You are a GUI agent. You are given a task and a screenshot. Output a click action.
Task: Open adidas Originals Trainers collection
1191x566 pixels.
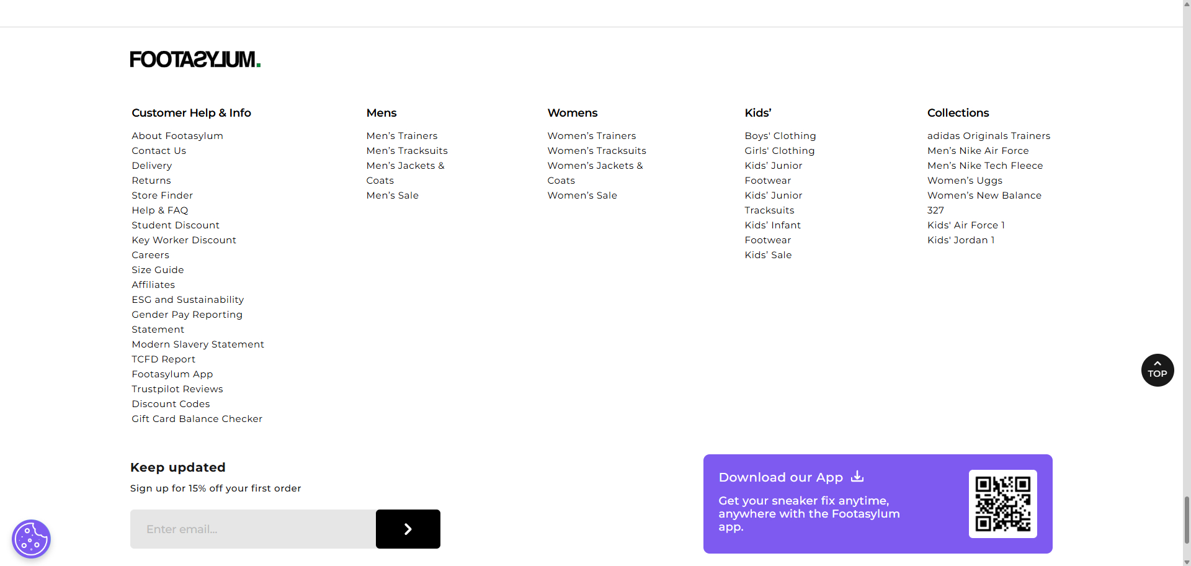tap(988, 136)
